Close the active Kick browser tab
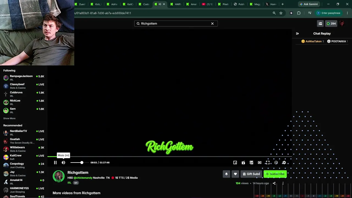The image size is (352, 198). [x=164, y=4]
